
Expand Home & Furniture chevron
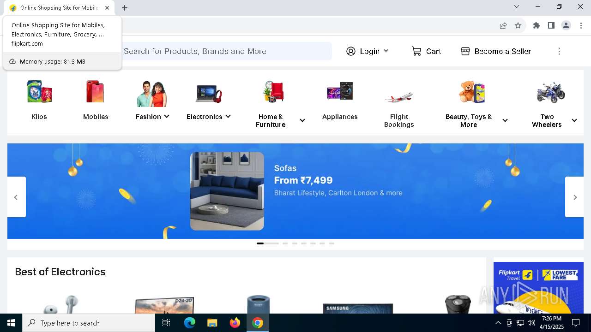tap(302, 120)
